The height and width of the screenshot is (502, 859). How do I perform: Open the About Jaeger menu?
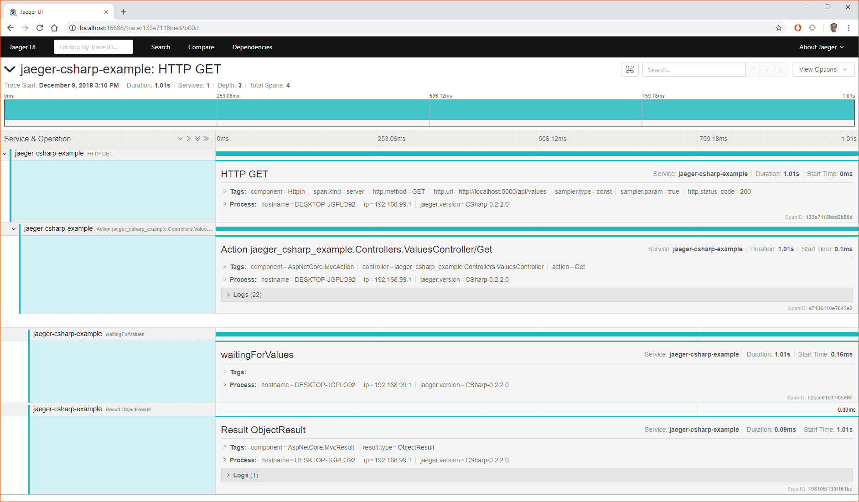pos(821,47)
